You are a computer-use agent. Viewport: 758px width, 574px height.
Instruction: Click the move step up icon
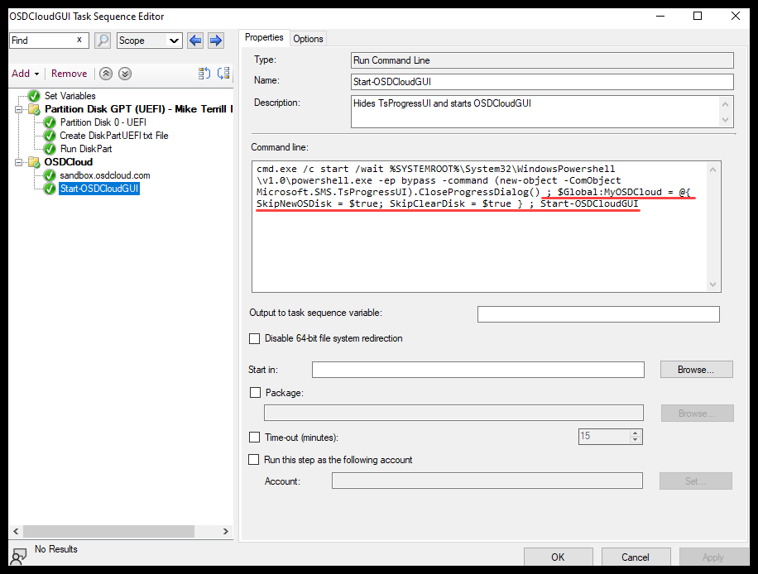tap(105, 73)
